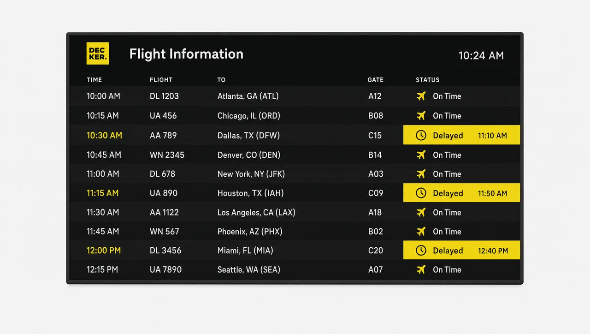
Task: Click the clock icon on Dallas delayed row
Action: [x=421, y=136]
